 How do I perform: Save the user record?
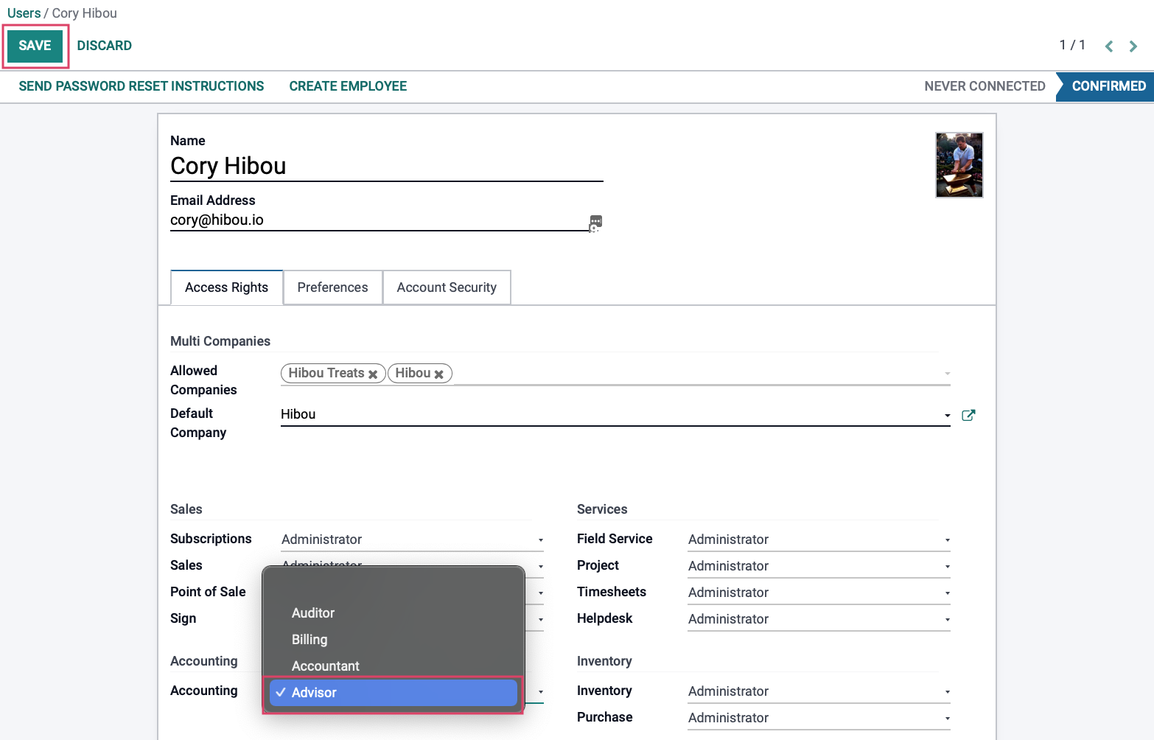tap(35, 46)
